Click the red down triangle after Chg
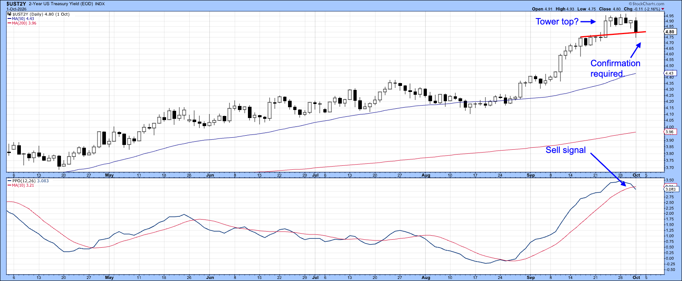Screen dimensions: 682x281 [x=663, y=9]
